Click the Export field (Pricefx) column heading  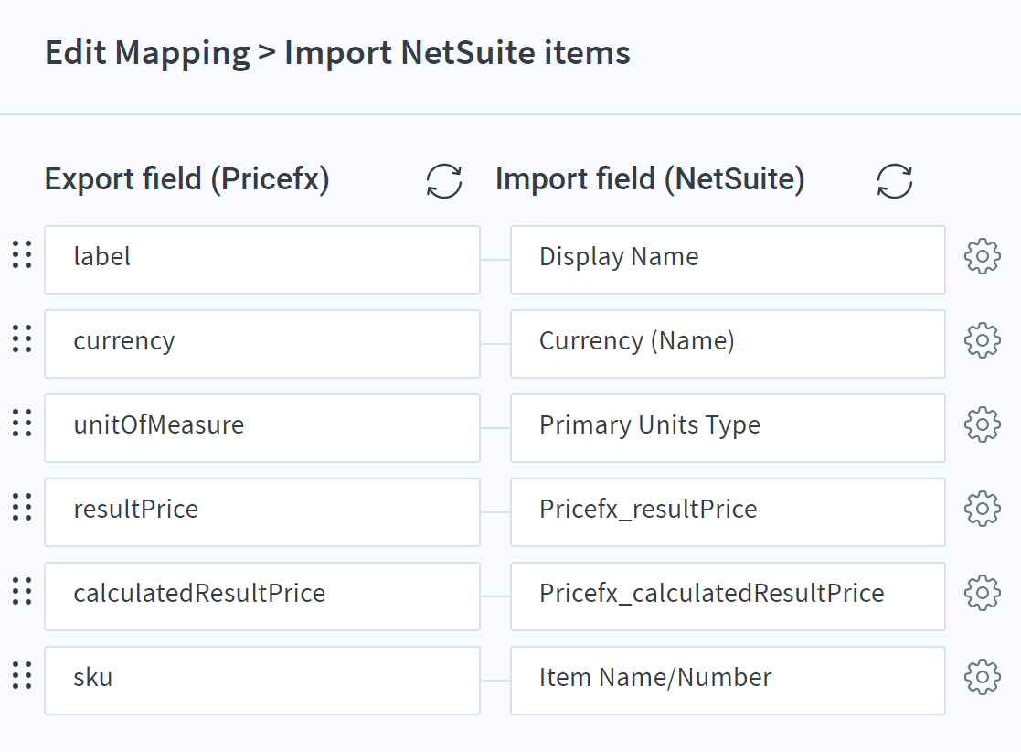186,179
